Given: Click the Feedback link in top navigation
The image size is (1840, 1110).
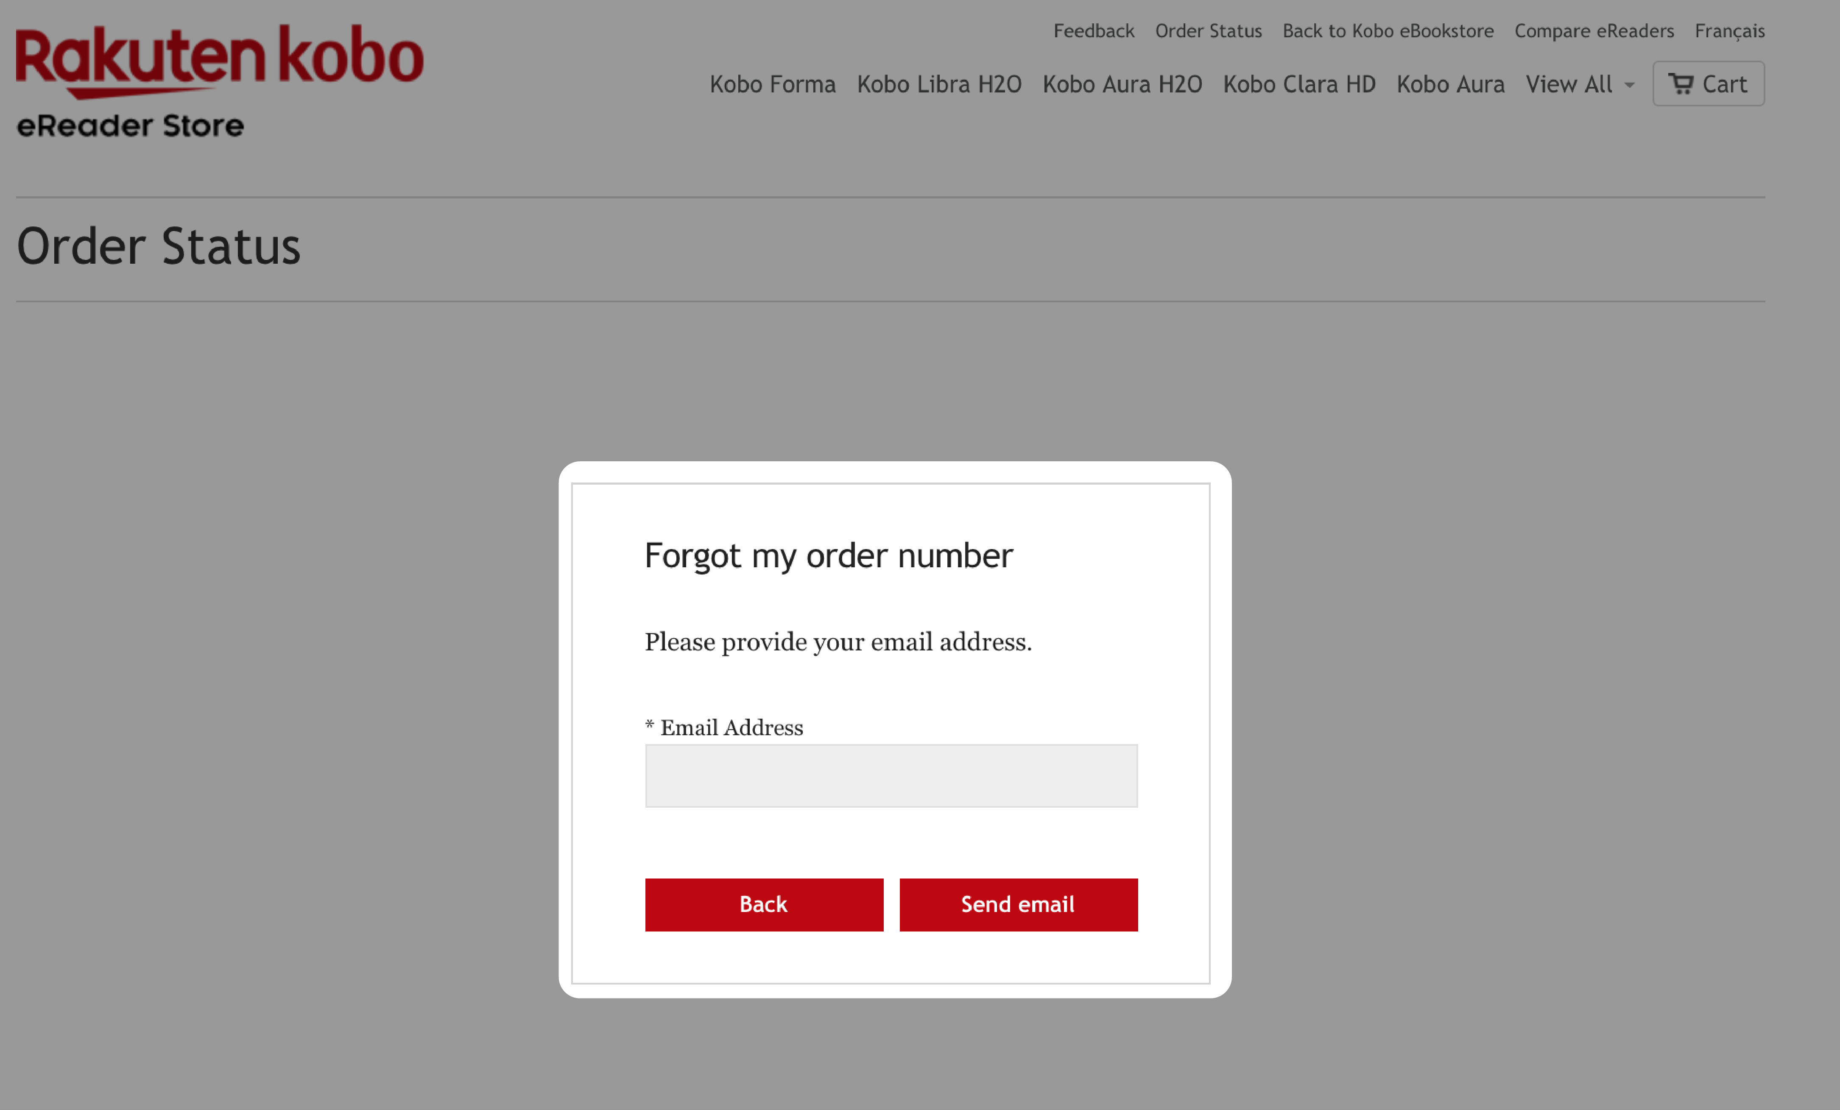Looking at the screenshot, I should click(x=1095, y=30).
